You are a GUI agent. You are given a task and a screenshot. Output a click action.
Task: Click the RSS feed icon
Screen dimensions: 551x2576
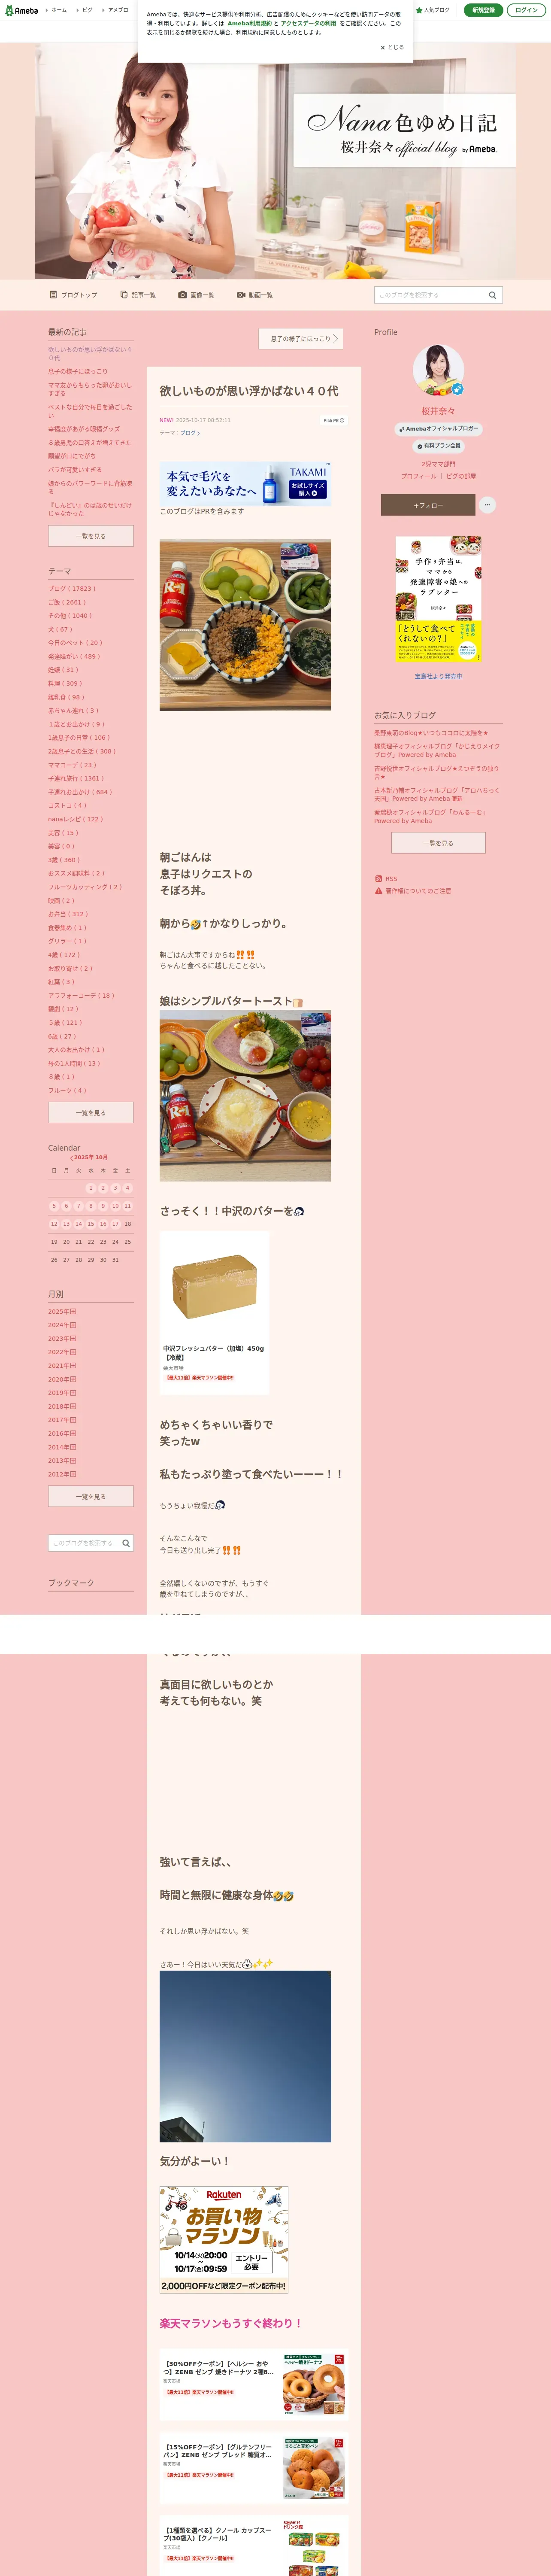click(379, 879)
